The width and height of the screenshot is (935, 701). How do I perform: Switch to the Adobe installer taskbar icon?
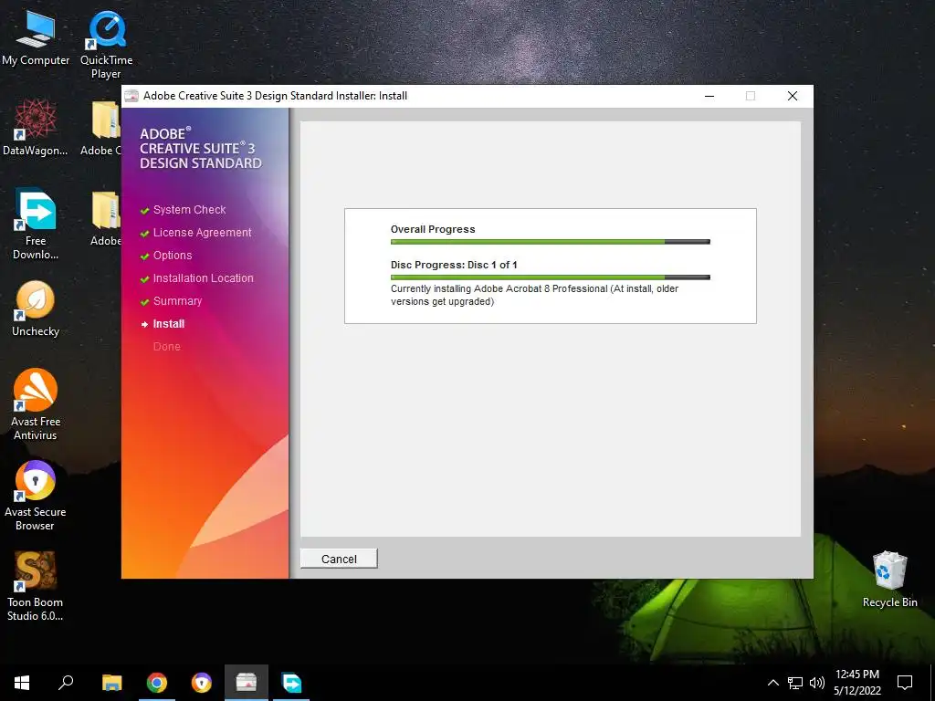tap(247, 683)
